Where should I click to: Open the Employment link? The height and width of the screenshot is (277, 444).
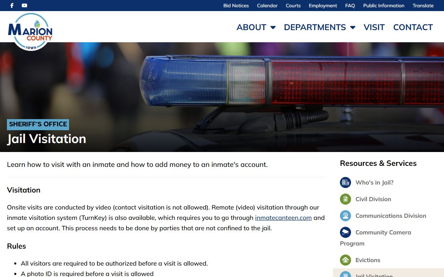click(323, 6)
